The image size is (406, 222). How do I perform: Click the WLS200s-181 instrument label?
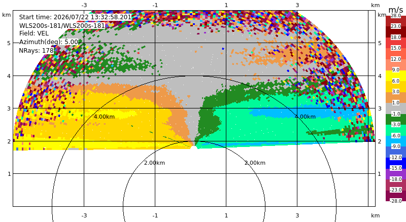(x=62, y=26)
